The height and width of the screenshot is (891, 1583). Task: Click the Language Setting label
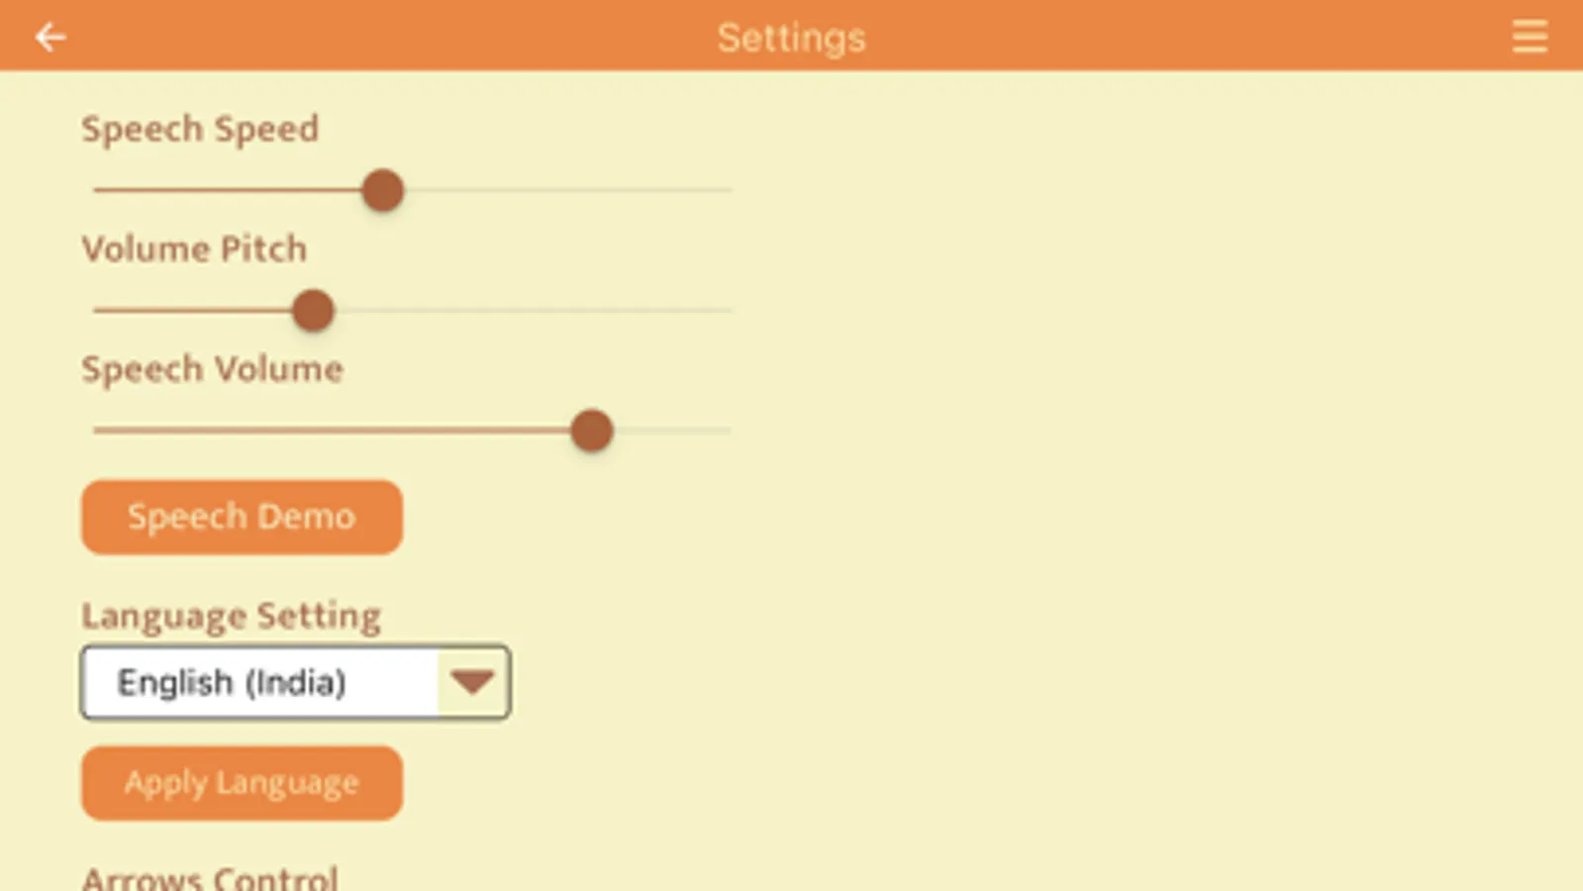click(231, 616)
